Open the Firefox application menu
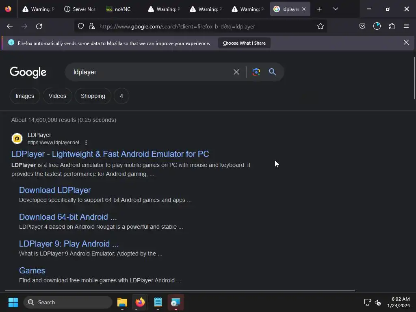Image resolution: width=416 pixels, height=312 pixels. tap(406, 26)
